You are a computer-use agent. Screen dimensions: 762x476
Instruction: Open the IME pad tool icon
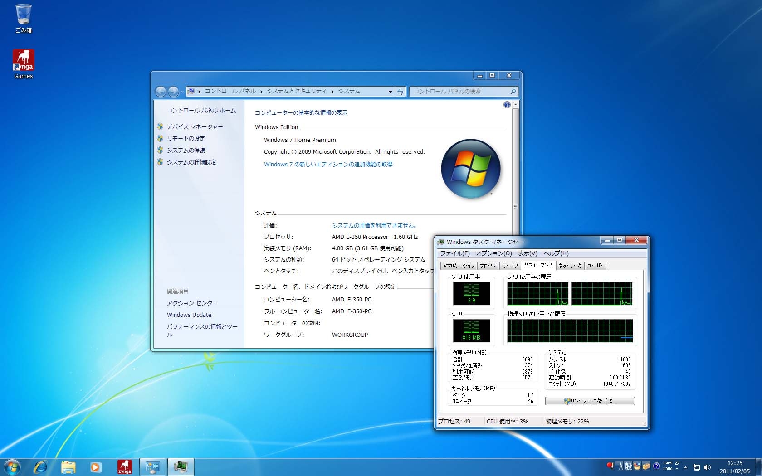(x=637, y=466)
